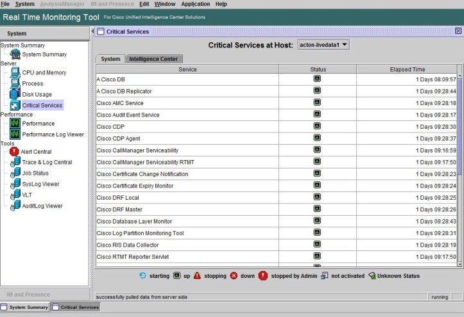
Task: Click Critical Services panel title icon
Action: [x=101, y=31]
